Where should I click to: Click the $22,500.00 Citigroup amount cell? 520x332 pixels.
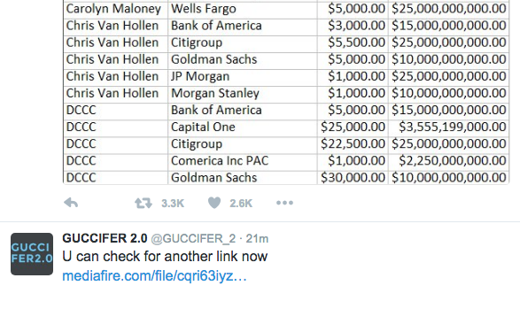(x=353, y=143)
